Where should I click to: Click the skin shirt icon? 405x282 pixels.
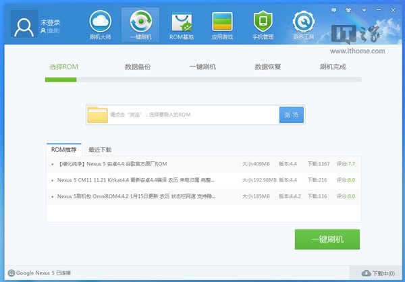[x=349, y=10]
